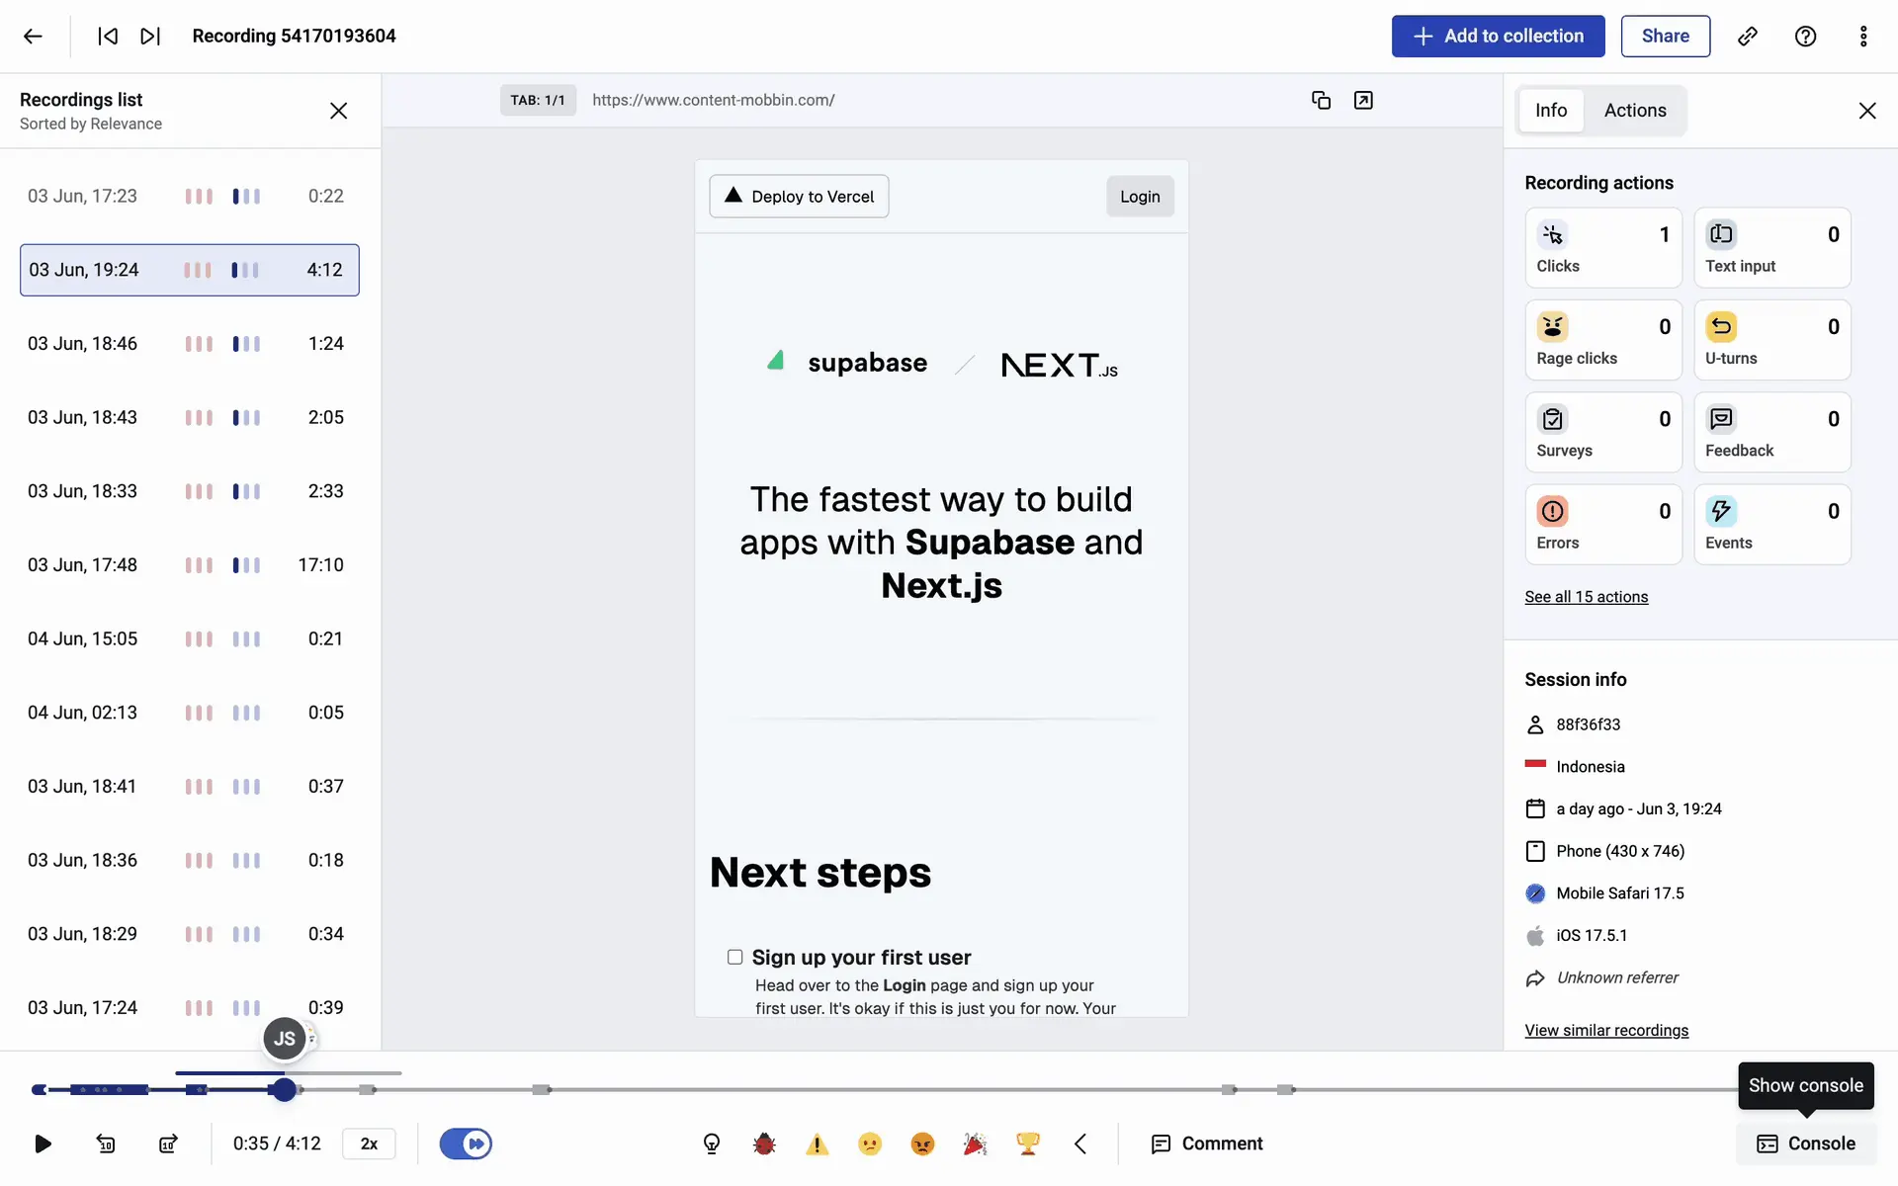Add the trophy reaction
Screen dimensions: 1898x1186
(1028, 1144)
